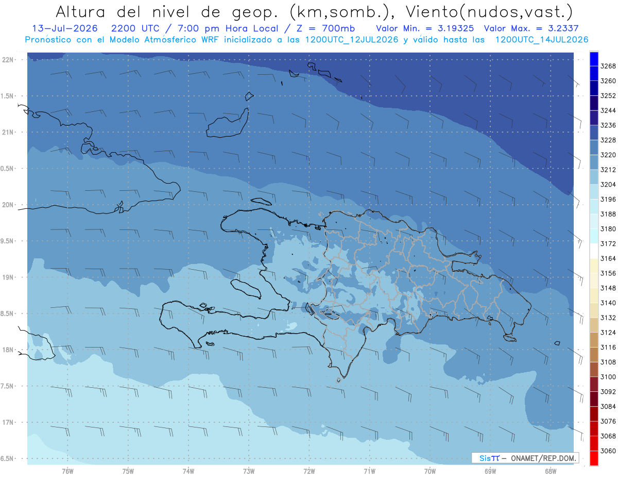The width and height of the screenshot is (618, 478).
Task: Click the bright blue swatch above 3268
Action: (594, 59)
